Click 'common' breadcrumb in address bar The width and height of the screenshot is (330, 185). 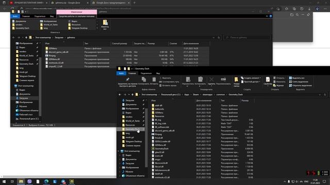[x=221, y=95]
